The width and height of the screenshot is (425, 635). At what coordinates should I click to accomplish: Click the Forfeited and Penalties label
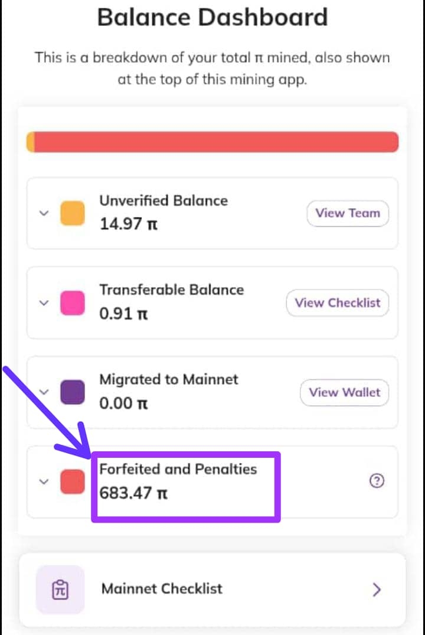(x=178, y=469)
